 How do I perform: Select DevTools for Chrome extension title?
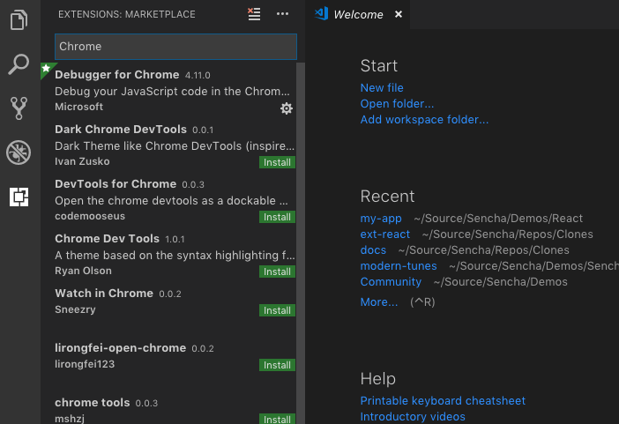(x=116, y=184)
